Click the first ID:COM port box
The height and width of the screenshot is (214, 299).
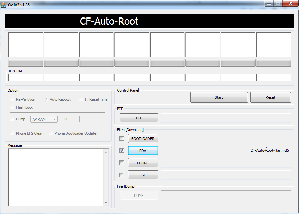(26, 77)
